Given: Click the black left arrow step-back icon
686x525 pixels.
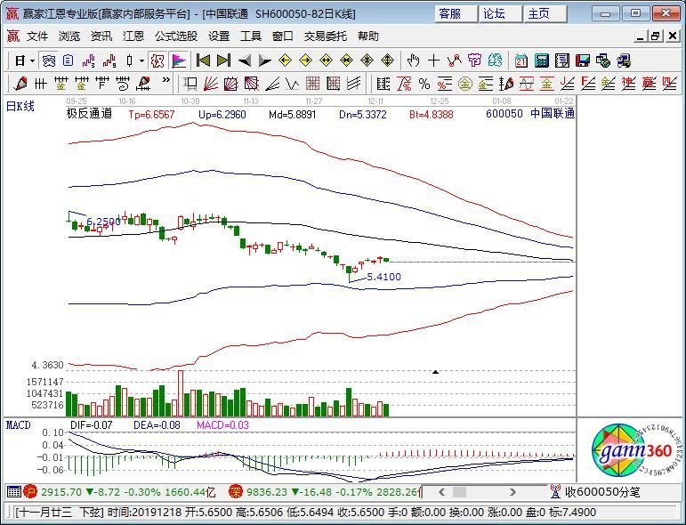Looking at the screenshot, I should pos(244,61).
